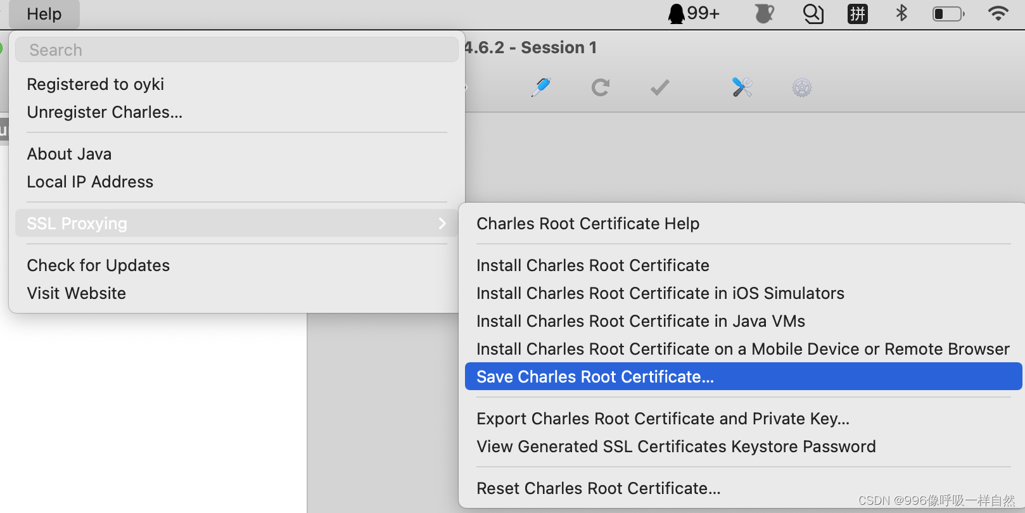Open Visit Website menu item
1025x513 pixels.
point(236,293)
